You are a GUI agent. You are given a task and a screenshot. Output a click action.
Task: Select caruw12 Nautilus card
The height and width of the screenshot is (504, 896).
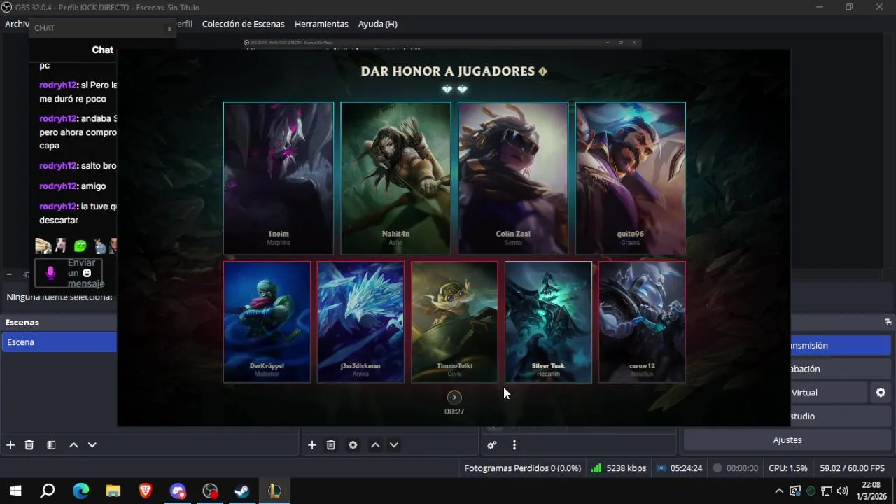(642, 322)
